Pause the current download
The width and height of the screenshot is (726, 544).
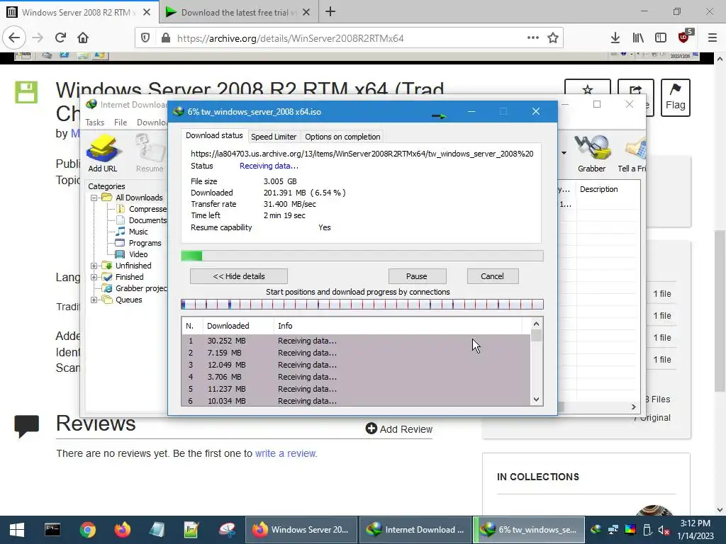[x=417, y=276]
